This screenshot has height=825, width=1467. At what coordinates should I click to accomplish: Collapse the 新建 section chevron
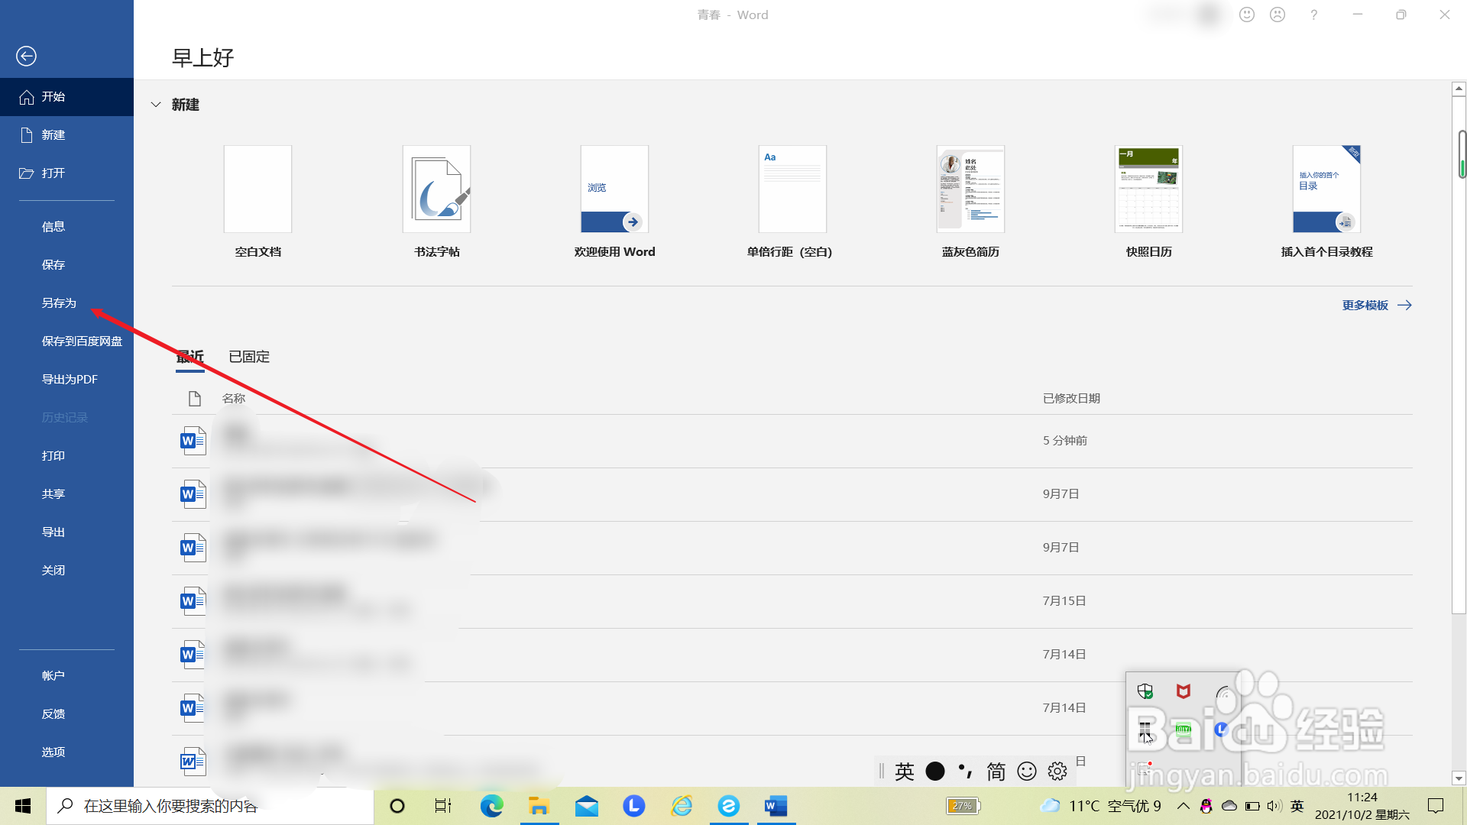pos(156,105)
